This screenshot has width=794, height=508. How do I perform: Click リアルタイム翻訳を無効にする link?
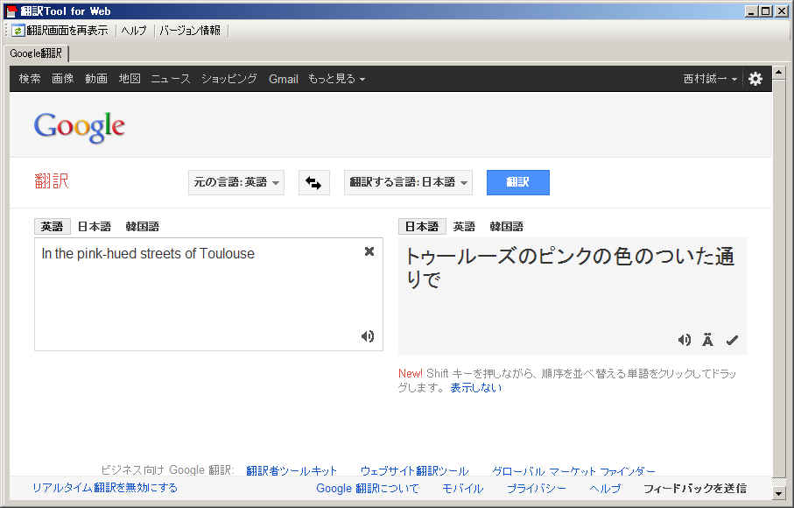point(105,488)
